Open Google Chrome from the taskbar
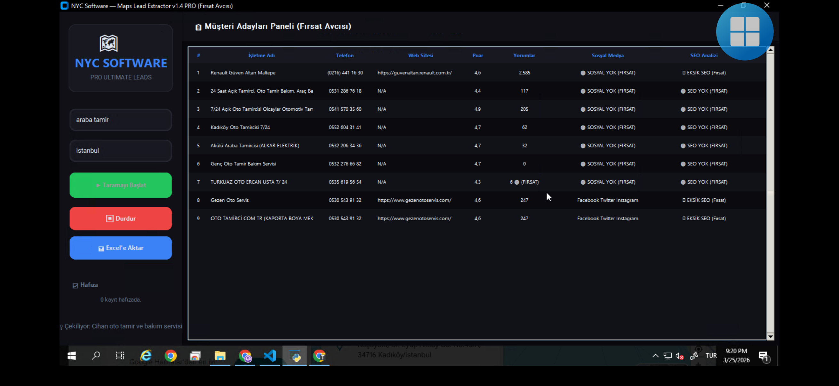Image resolution: width=839 pixels, height=386 pixels. pyautogui.click(x=171, y=356)
